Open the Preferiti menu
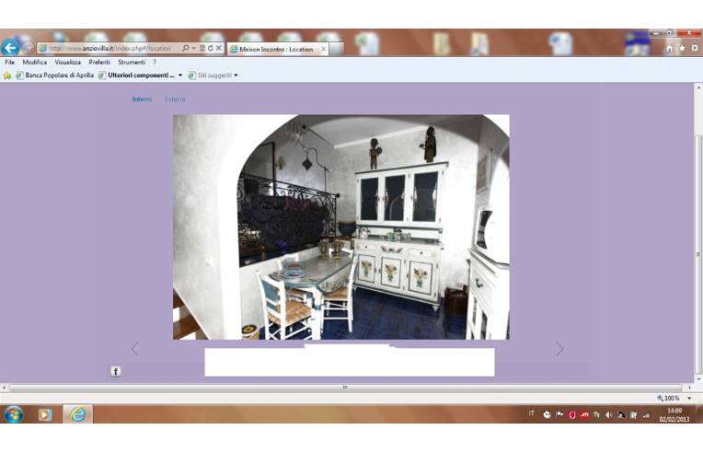The height and width of the screenshot is (453, 703). tap(99, 62)
